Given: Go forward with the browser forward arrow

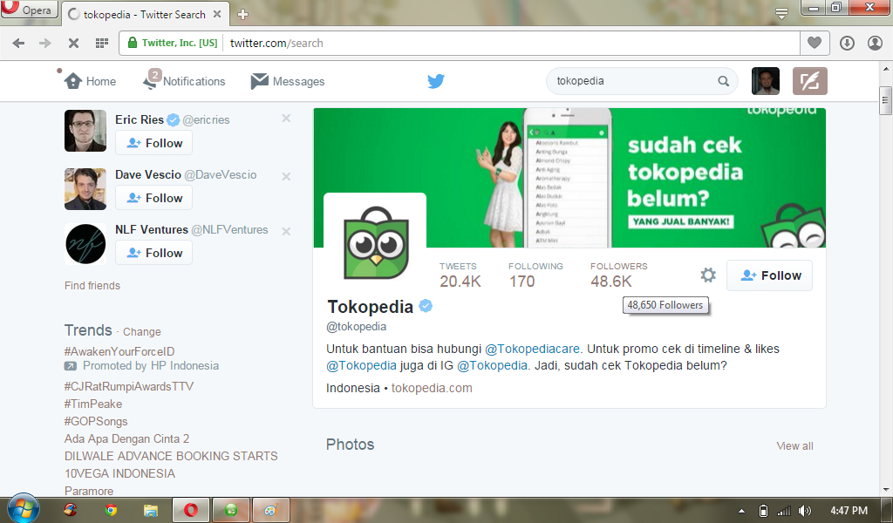Looking at the screenshot, I should (45, 44).
